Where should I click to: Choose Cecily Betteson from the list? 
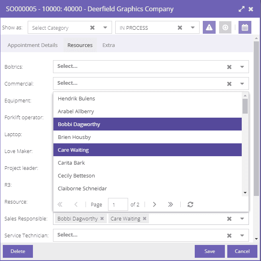(x=147, y=175)
